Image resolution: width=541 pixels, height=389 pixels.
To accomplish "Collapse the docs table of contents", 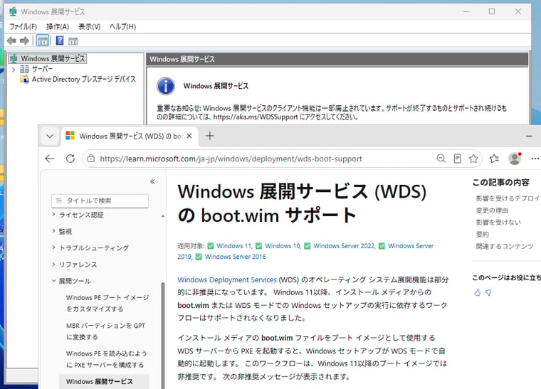I will pos(152,181).
